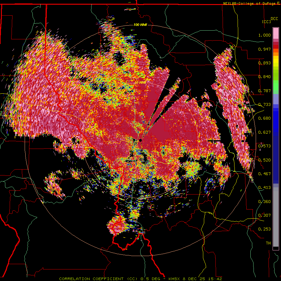
Task: Click the TH threshold label on legend
Action: (x=268, y=243)
